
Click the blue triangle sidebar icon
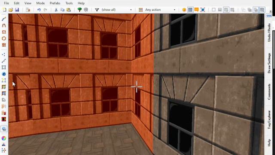pyautogui.click(x=4, y=145)
